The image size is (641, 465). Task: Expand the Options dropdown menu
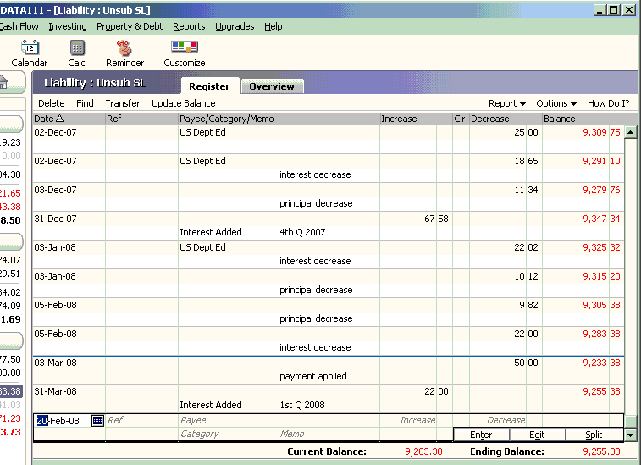556,103
